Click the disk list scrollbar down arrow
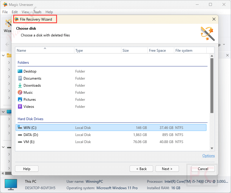 click(212, 148)
